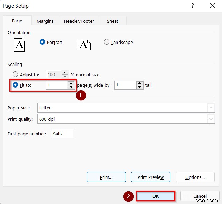The width and height of the screenshot is (222, 204).
Task: Open the Print quality dropdown
Action: pos(211,119)
